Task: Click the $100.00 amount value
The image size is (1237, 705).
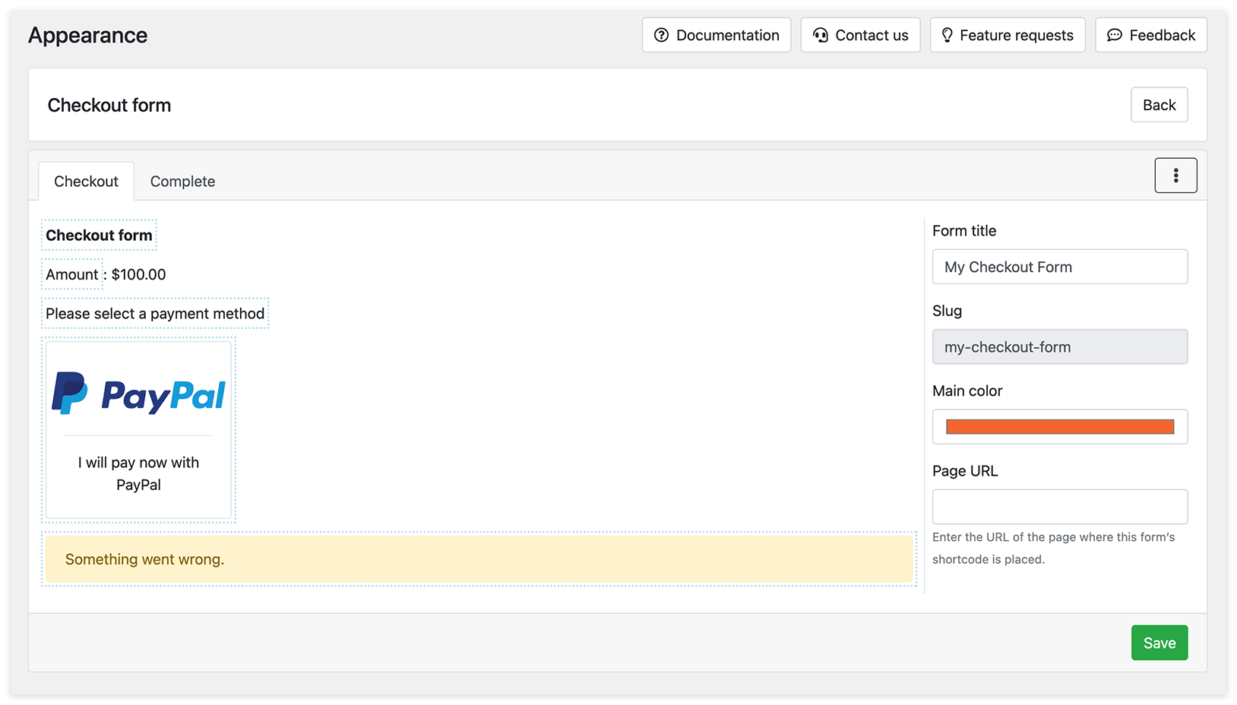Action: [x=138, y=274]
